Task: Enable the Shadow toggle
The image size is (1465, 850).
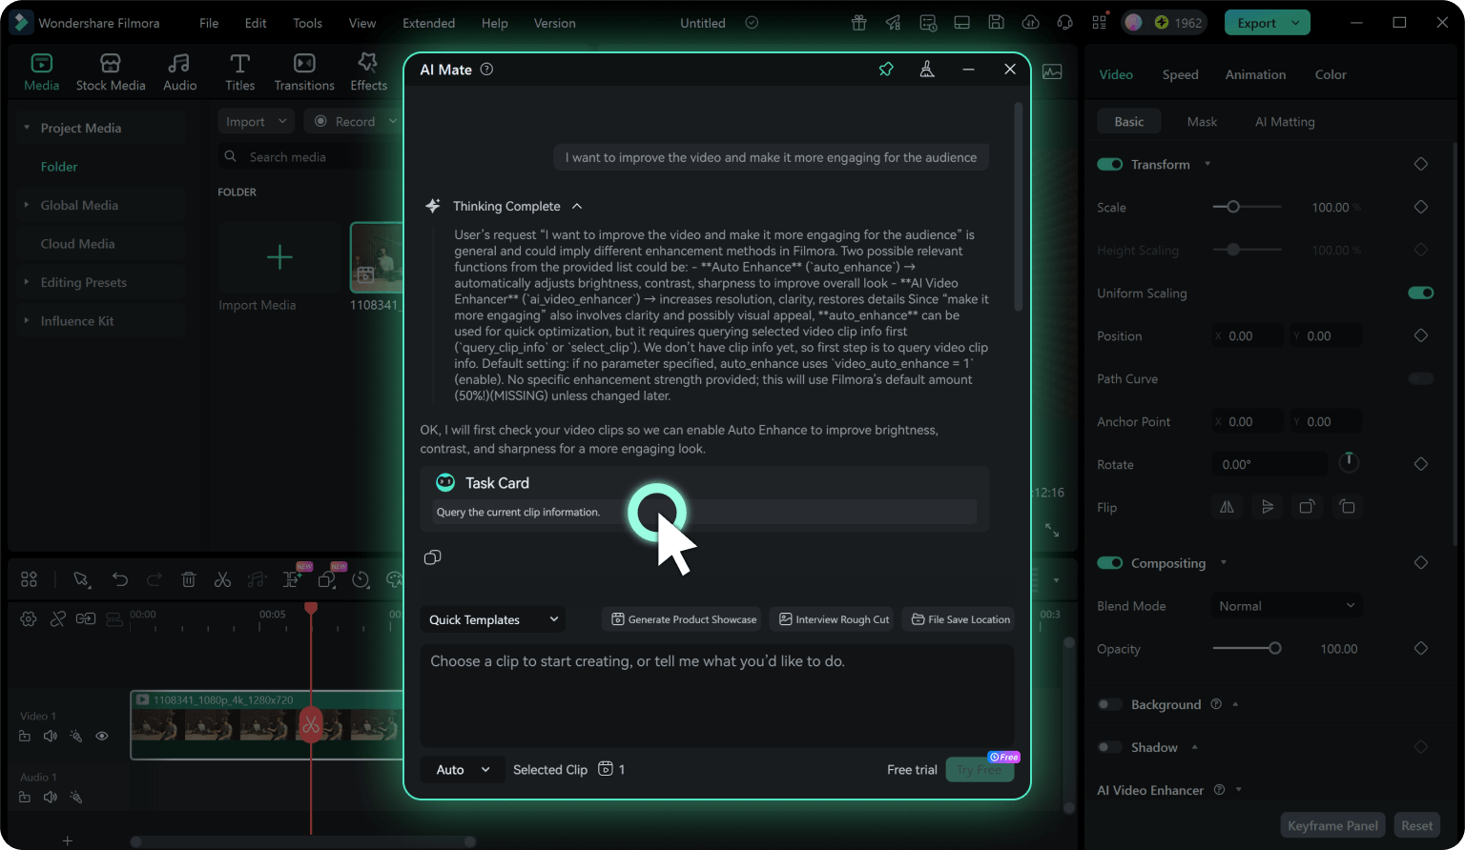Action: tap(1109, 747)
